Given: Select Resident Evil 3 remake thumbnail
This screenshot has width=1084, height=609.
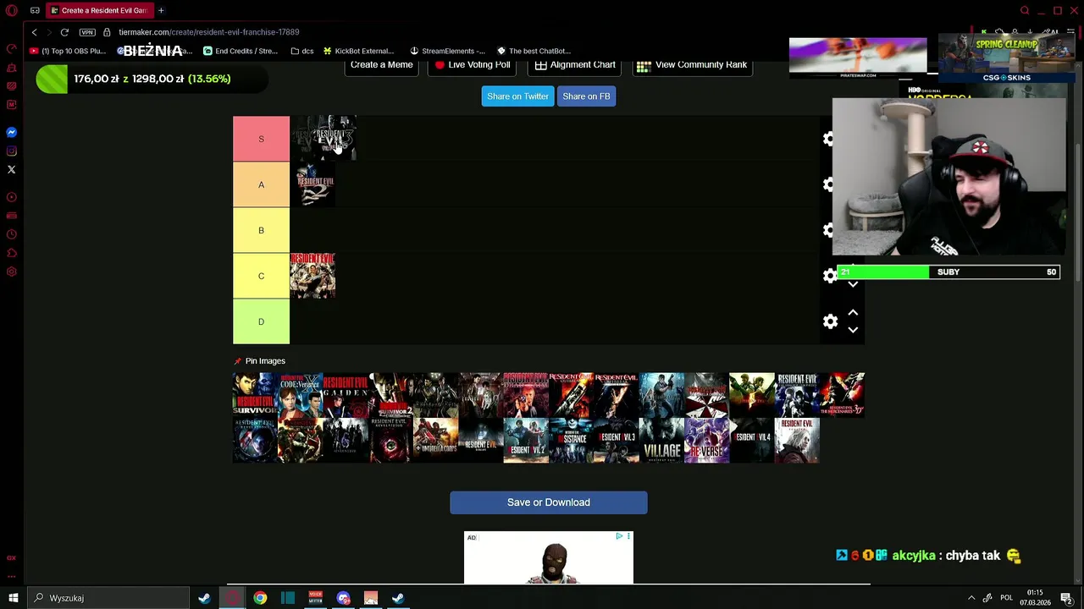Looking at the screenshot, I should (617, 441).
